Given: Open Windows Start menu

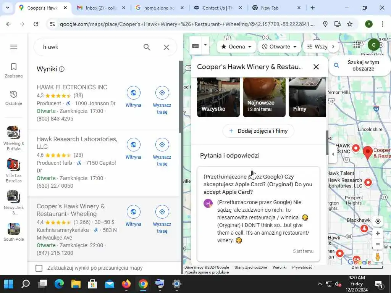Looking at the screenshot, I should (x=8, y=284).
